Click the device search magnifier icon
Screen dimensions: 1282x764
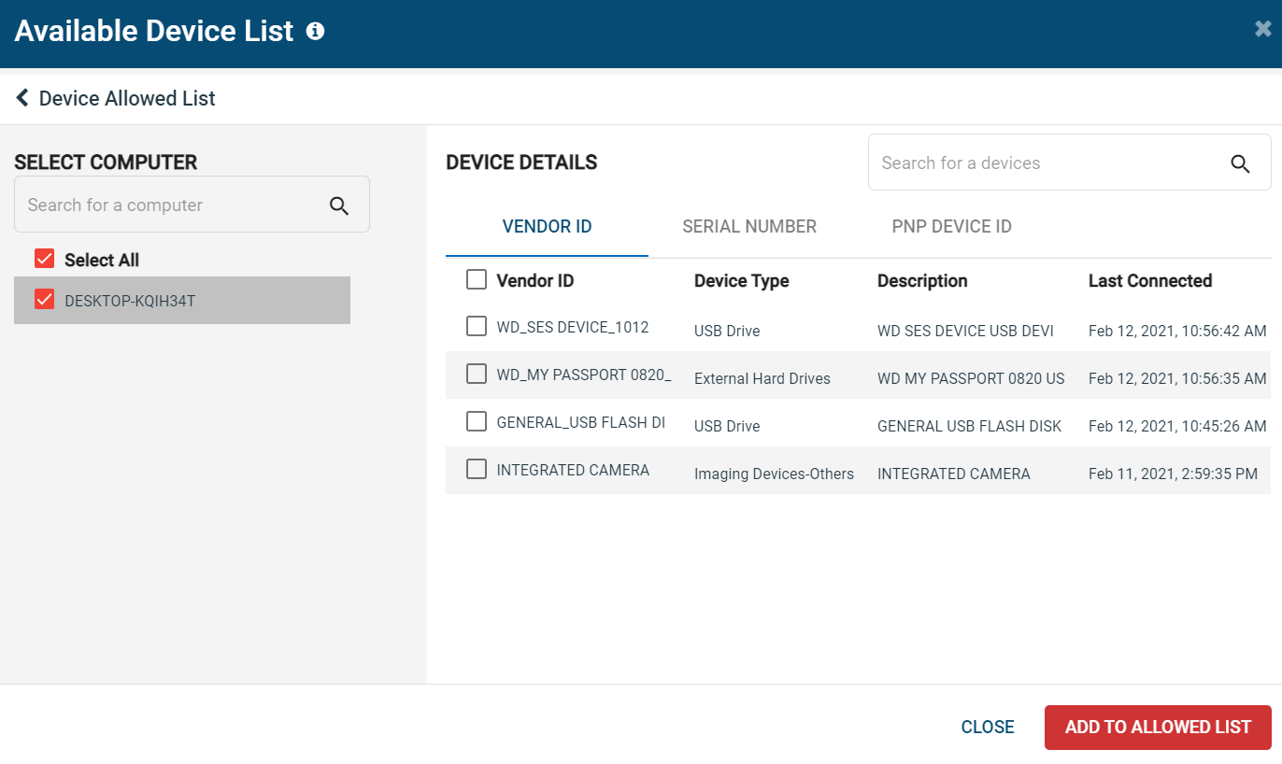1240,163
